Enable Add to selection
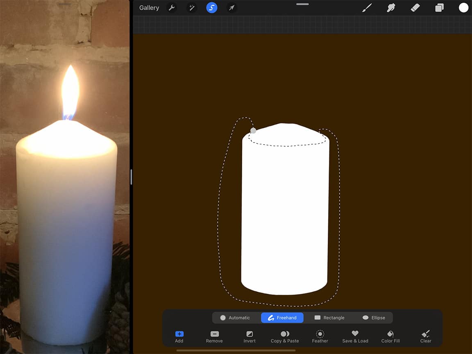This screenshot has height=354, width=472. point(179,337)
